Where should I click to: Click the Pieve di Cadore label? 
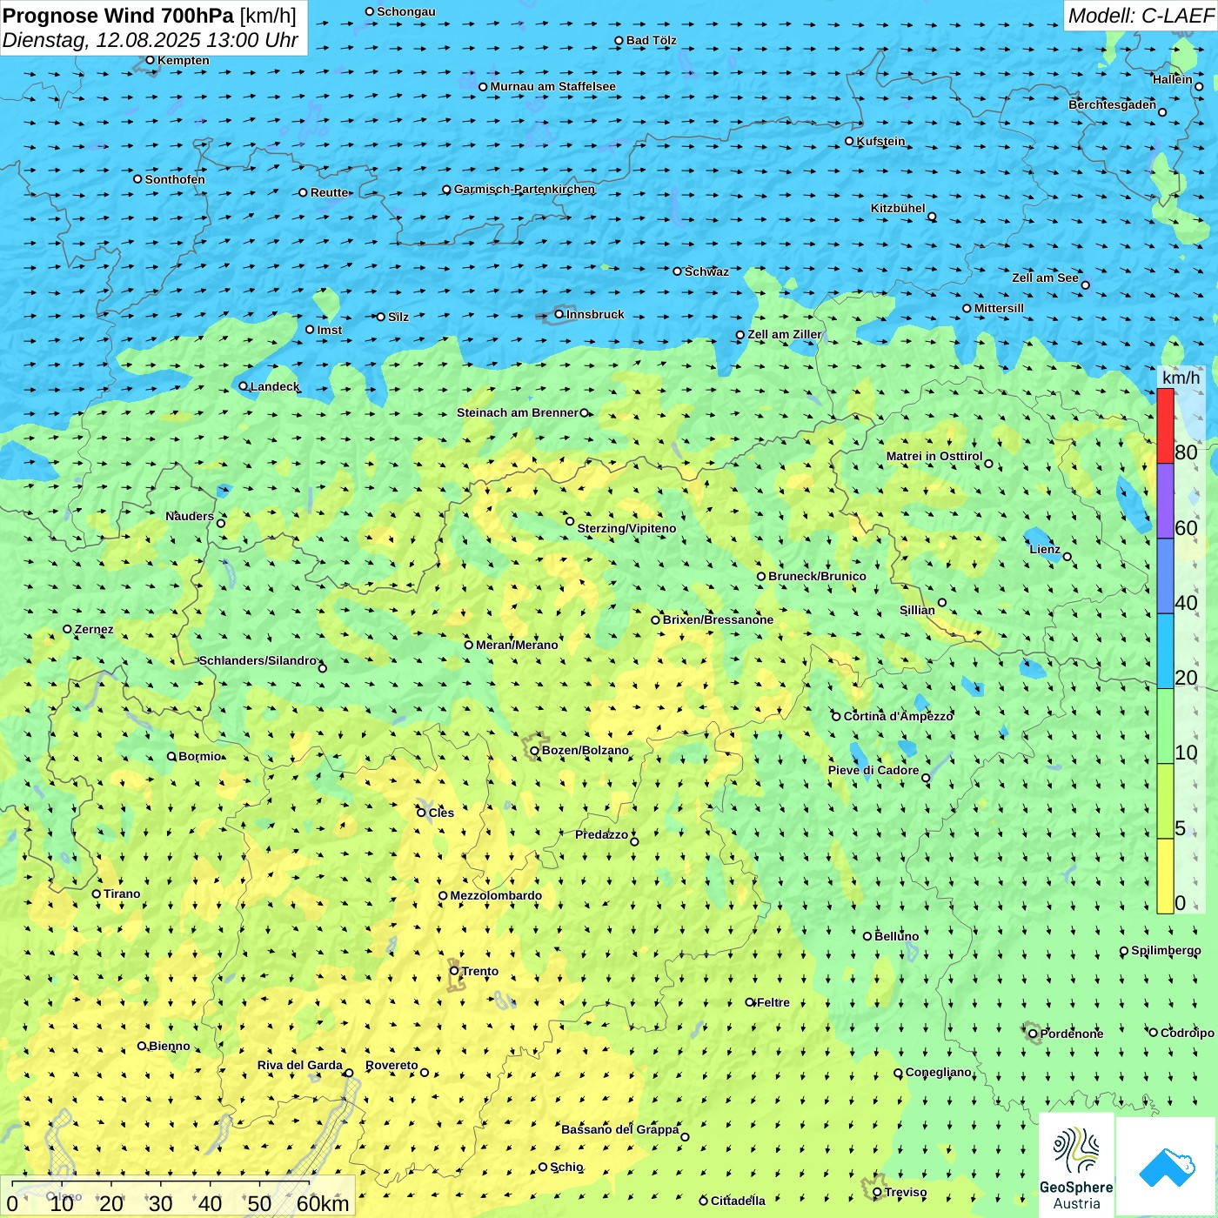873,770
